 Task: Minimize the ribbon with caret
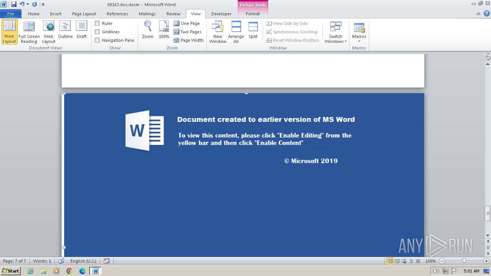tap(478, 13)
